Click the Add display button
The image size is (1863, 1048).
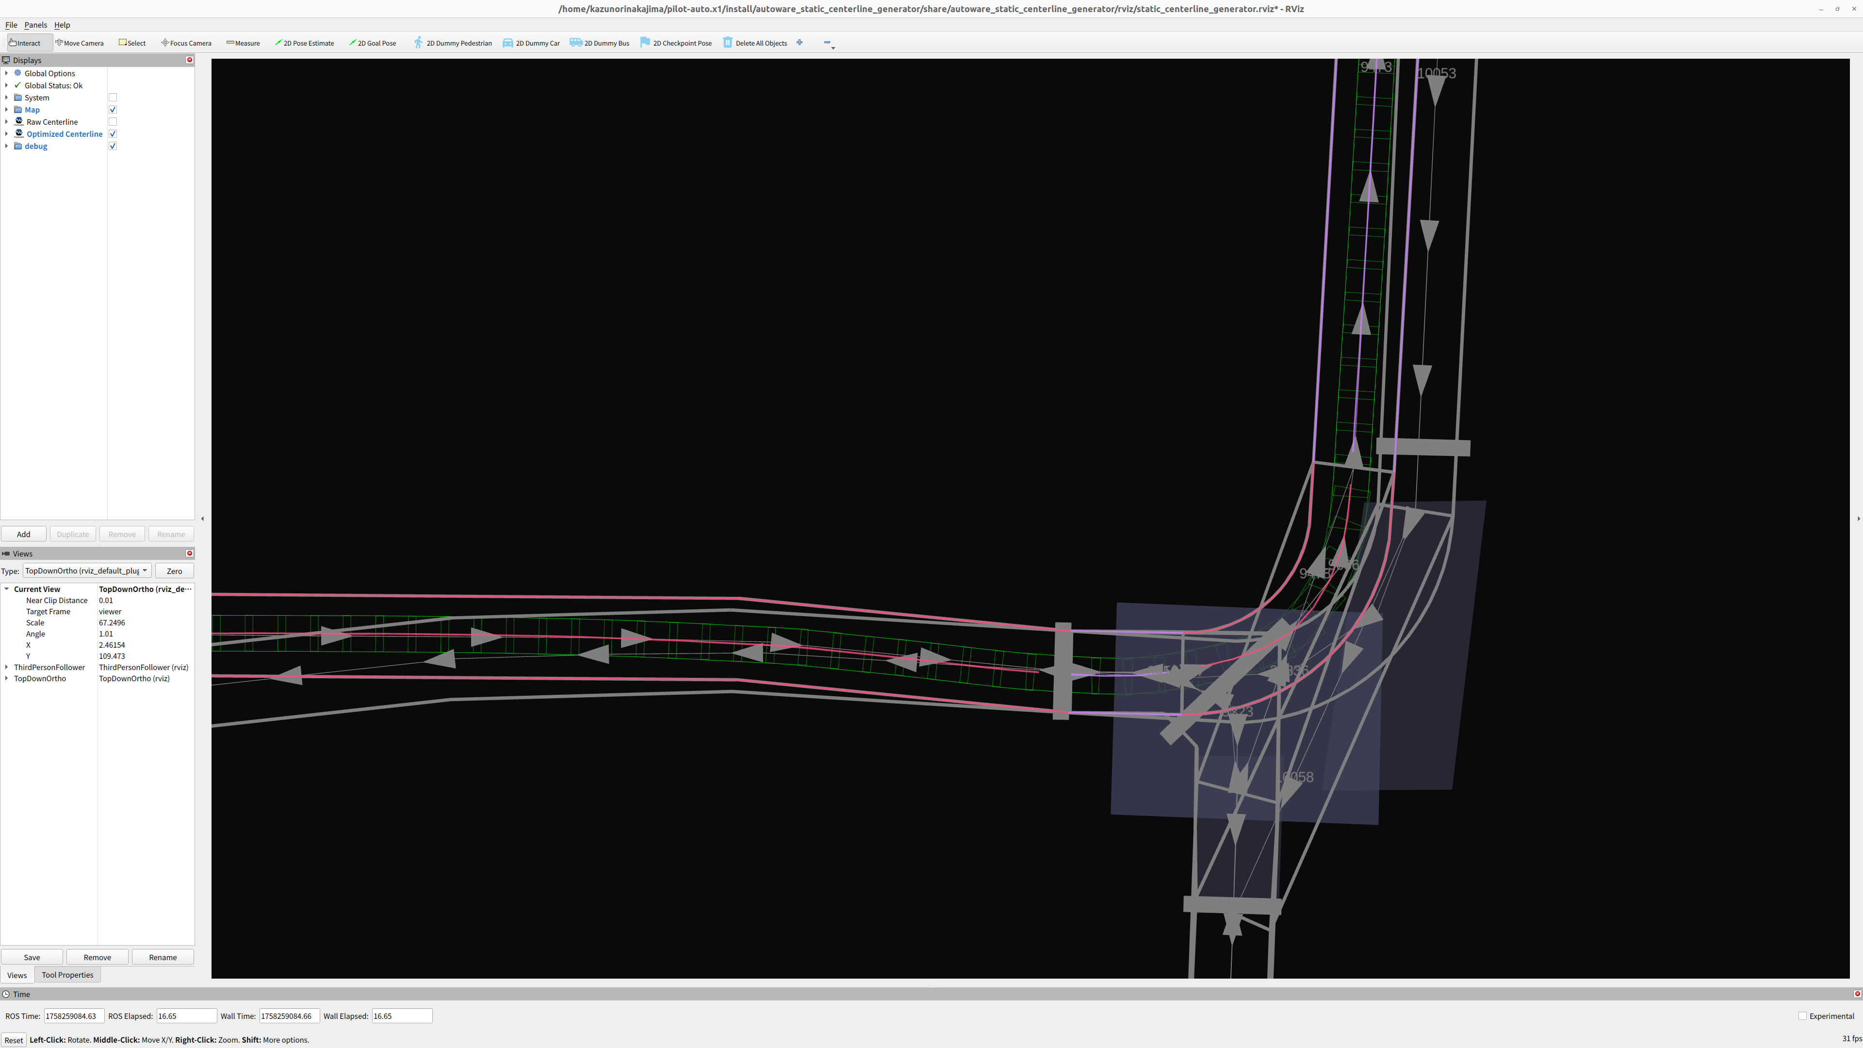tap(24, 534)
